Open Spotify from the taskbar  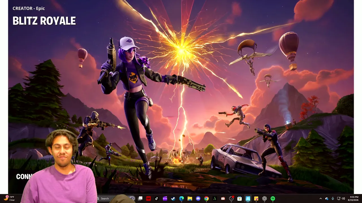[273, 198]
